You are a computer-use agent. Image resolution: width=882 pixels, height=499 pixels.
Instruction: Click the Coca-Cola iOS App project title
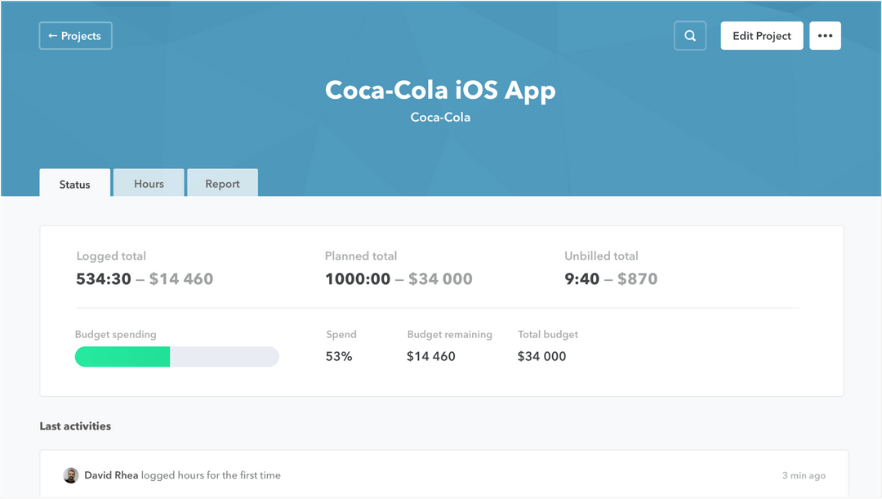[440, 90]
